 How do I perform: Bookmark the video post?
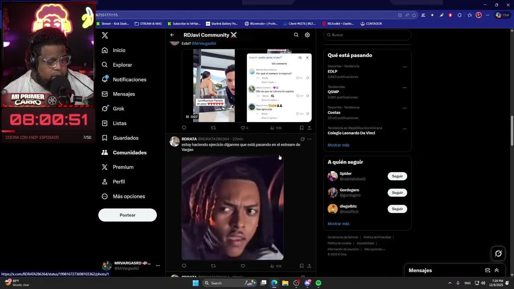[302, 128]
